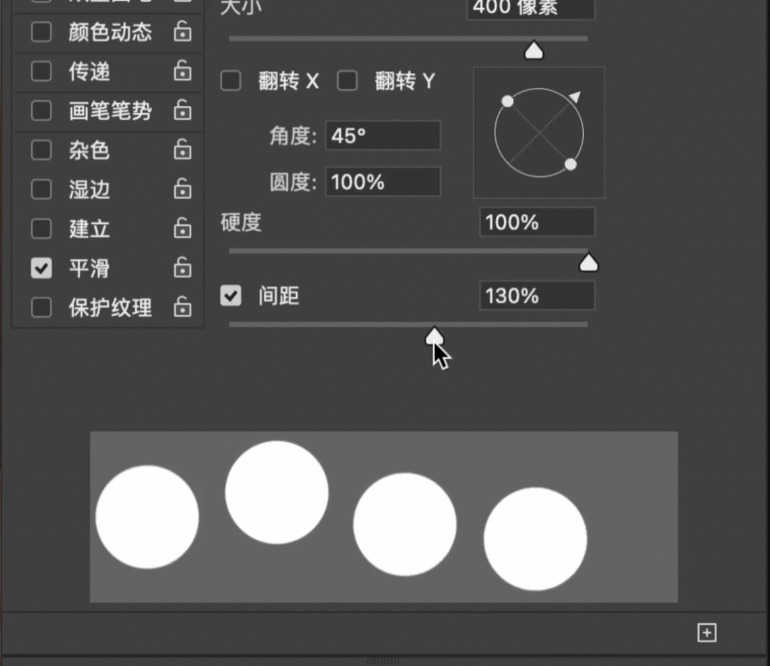Toggle the lock icon next to 传递
The image size is (770, 666).
coord(182,71)
